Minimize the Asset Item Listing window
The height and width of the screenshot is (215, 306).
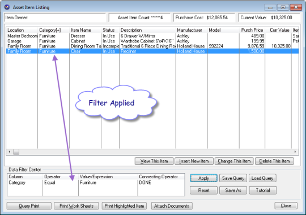[270, 7]
